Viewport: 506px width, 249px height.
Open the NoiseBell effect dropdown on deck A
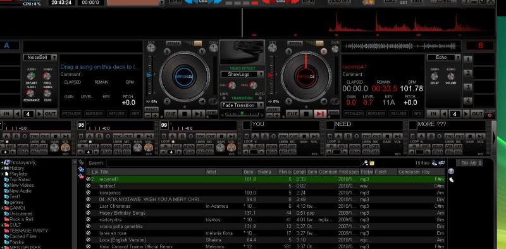[x=40, y=57]
